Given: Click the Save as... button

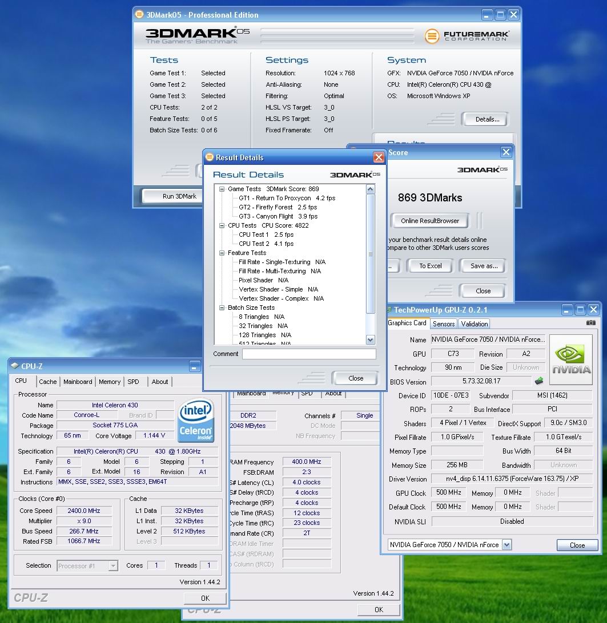Looking at the screenshot, I should point(484,266).
